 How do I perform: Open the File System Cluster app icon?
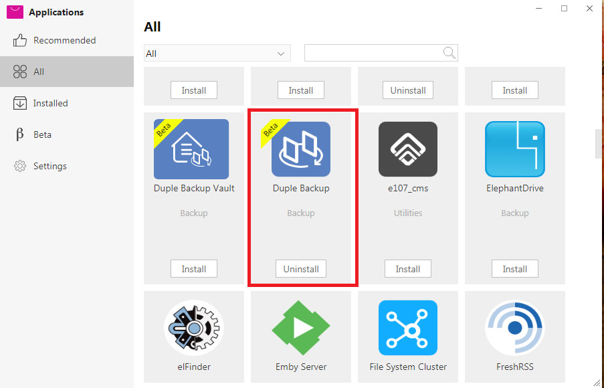tap(408, 328)
